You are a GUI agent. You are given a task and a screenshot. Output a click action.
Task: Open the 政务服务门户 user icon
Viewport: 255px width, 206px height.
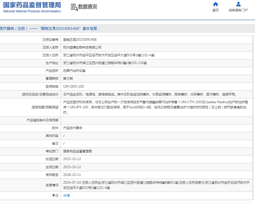(238, 4)
